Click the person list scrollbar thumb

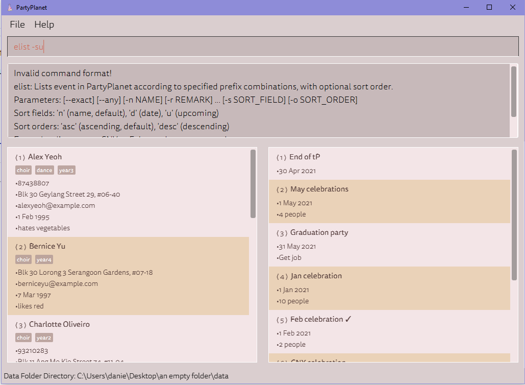(x=253, y=184)
